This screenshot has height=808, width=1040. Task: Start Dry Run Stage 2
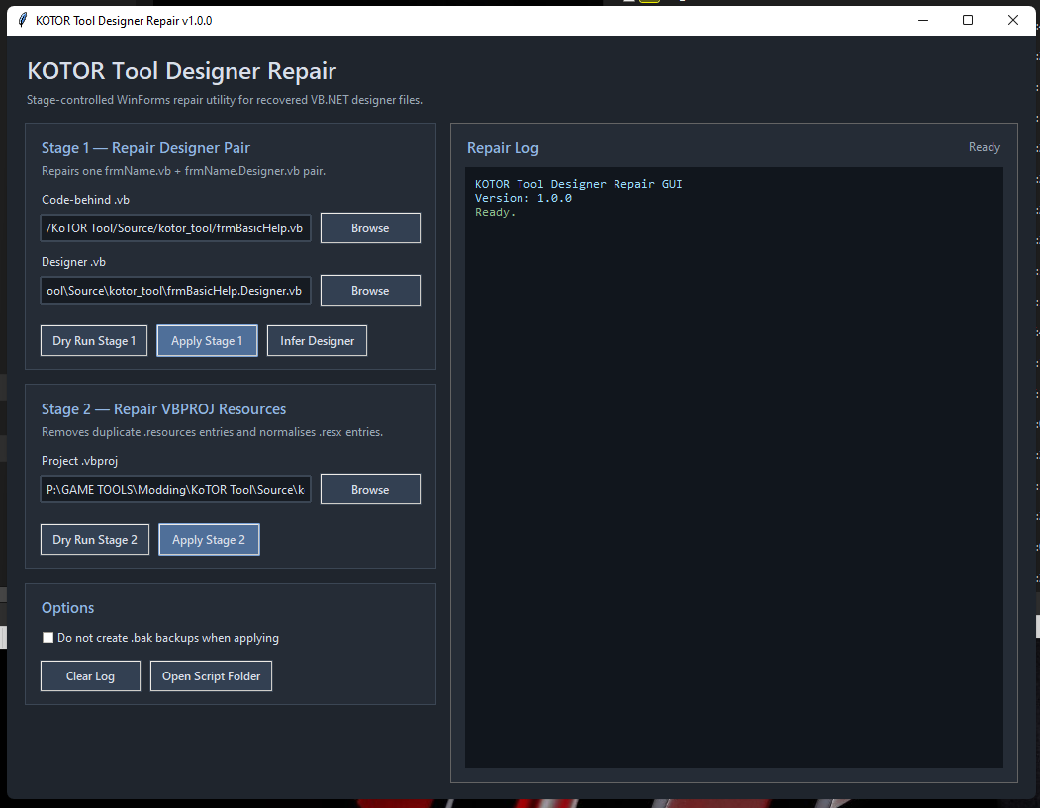click(x=94, y=540)
